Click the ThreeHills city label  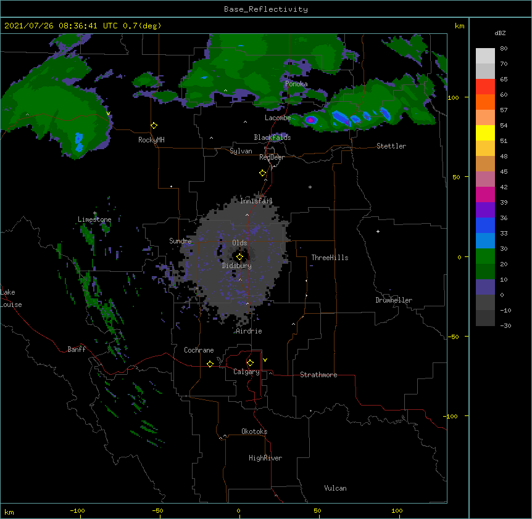(330, 258)
